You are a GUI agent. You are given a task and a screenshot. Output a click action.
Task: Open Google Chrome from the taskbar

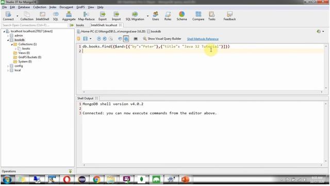[x=96, y=179]
